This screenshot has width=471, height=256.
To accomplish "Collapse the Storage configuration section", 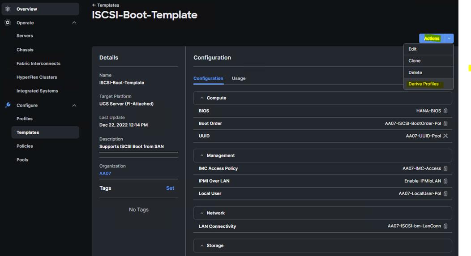I will (x=202, y=246).
